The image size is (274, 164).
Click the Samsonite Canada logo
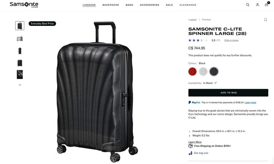pos(24,5)
